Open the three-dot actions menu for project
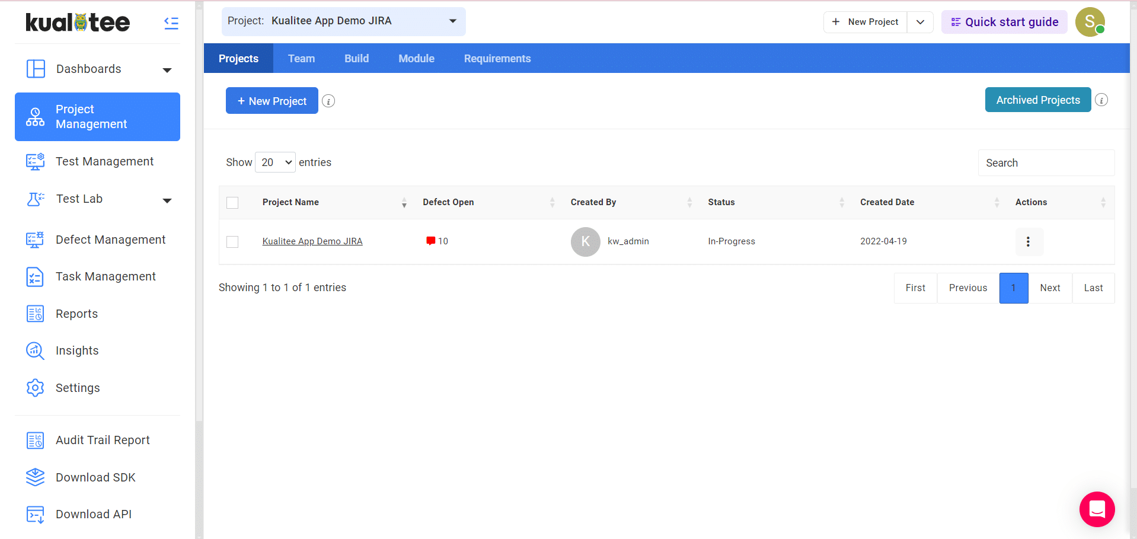This screenshot has height=539, width=1137. coord(1028,241)
